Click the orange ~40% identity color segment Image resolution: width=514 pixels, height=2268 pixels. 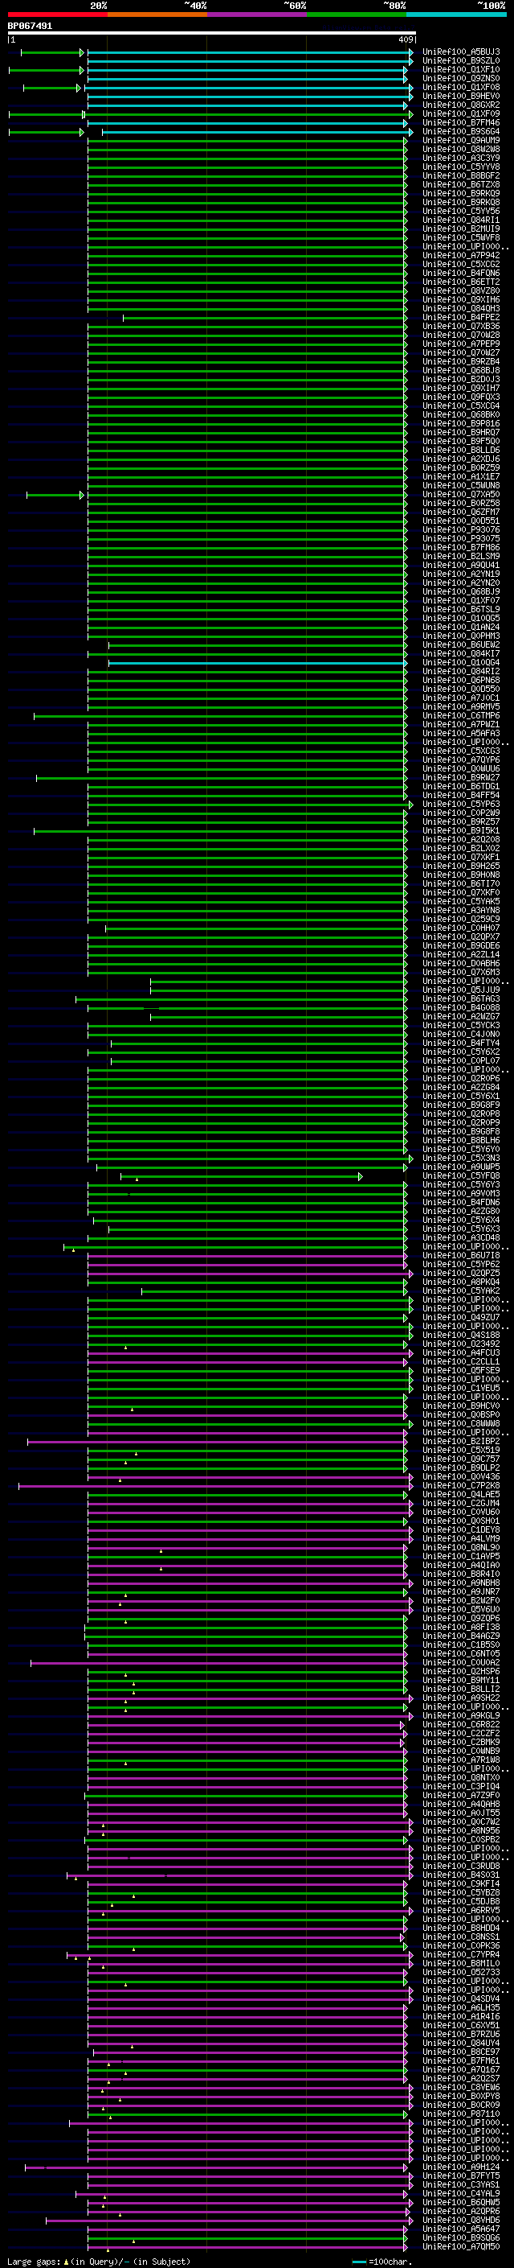tap(157, 14)
